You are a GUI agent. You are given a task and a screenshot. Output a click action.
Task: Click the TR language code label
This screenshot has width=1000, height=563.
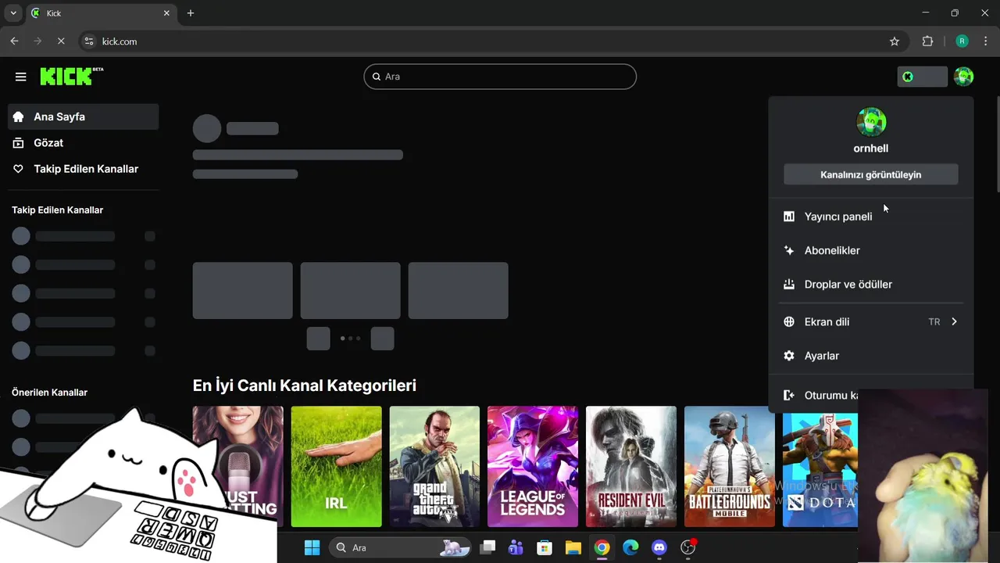[x=934, y=322]
